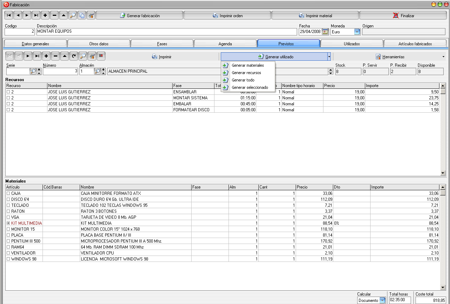The height and width of the screenshot is (304, 450).
Task: Switch to the Utilizados tab
Action: pos(352,44)
